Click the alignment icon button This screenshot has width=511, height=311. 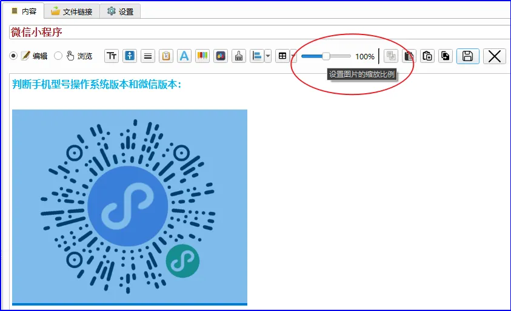257,56
